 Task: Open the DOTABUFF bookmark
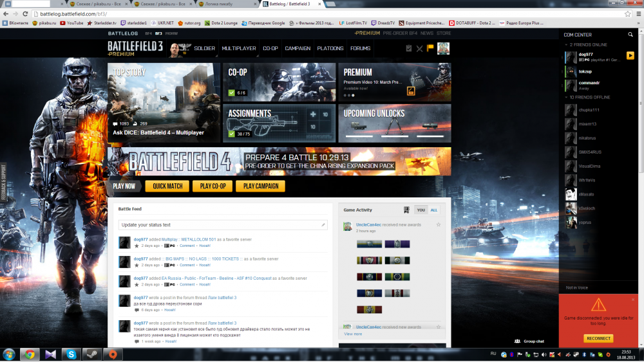point(472,23)
